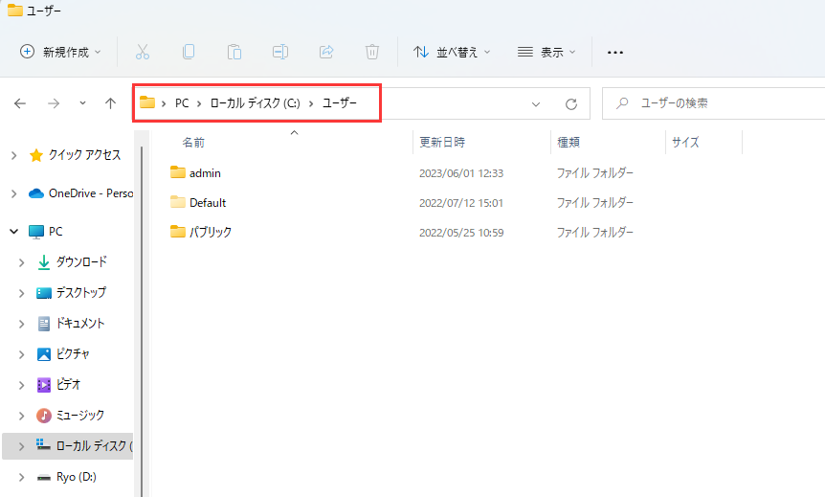Open recent locations dropdown chevron

[x=82, y=103]
